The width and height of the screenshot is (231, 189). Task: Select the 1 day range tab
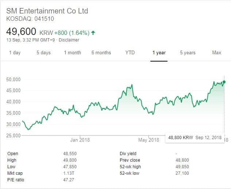coord(15,52)
